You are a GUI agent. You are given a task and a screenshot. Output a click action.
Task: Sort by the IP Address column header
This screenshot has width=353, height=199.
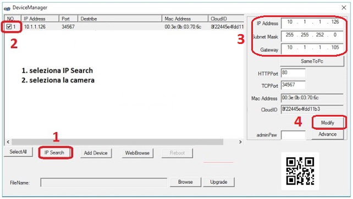click(x=40, y=19)
